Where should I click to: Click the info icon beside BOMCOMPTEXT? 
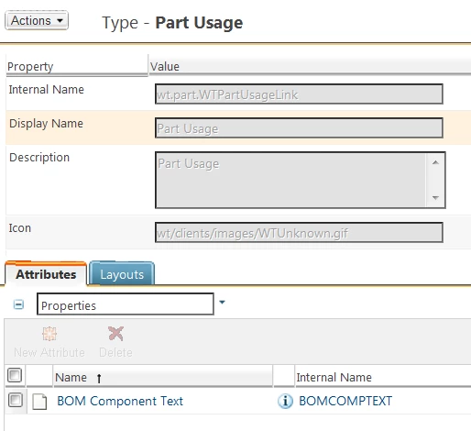(285, 401)
